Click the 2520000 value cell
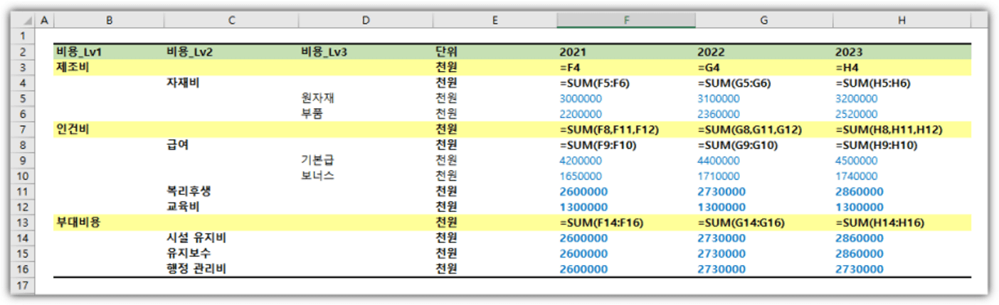 [902, 114]
